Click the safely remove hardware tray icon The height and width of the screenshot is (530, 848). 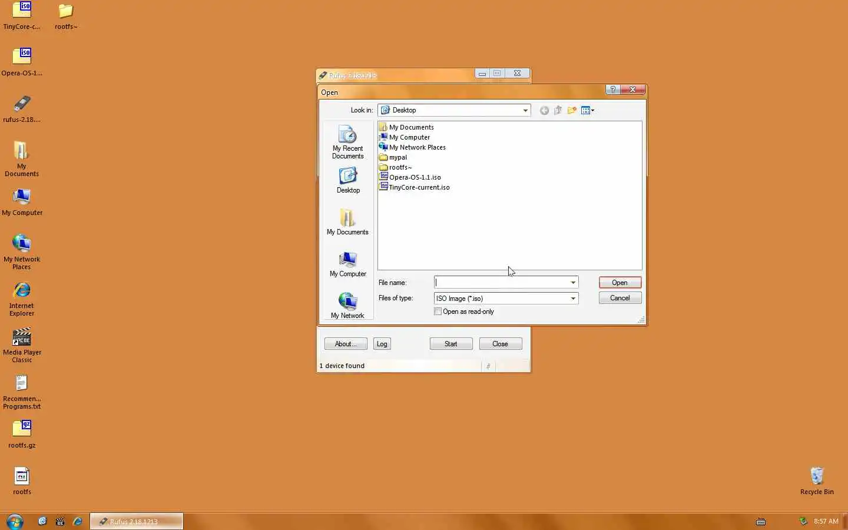point(803,521)
